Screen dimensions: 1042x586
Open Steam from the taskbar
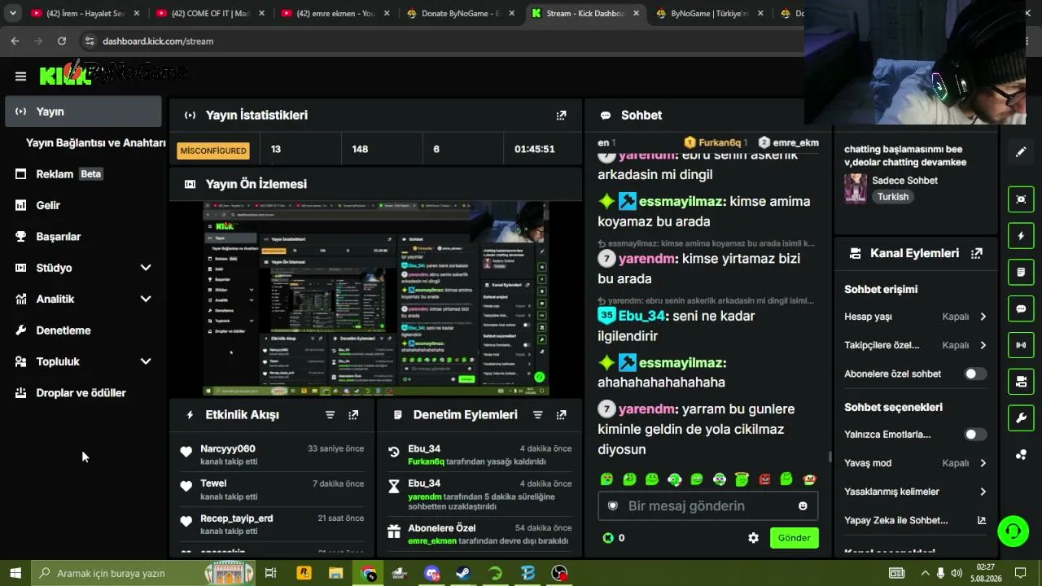pos(462,573)
